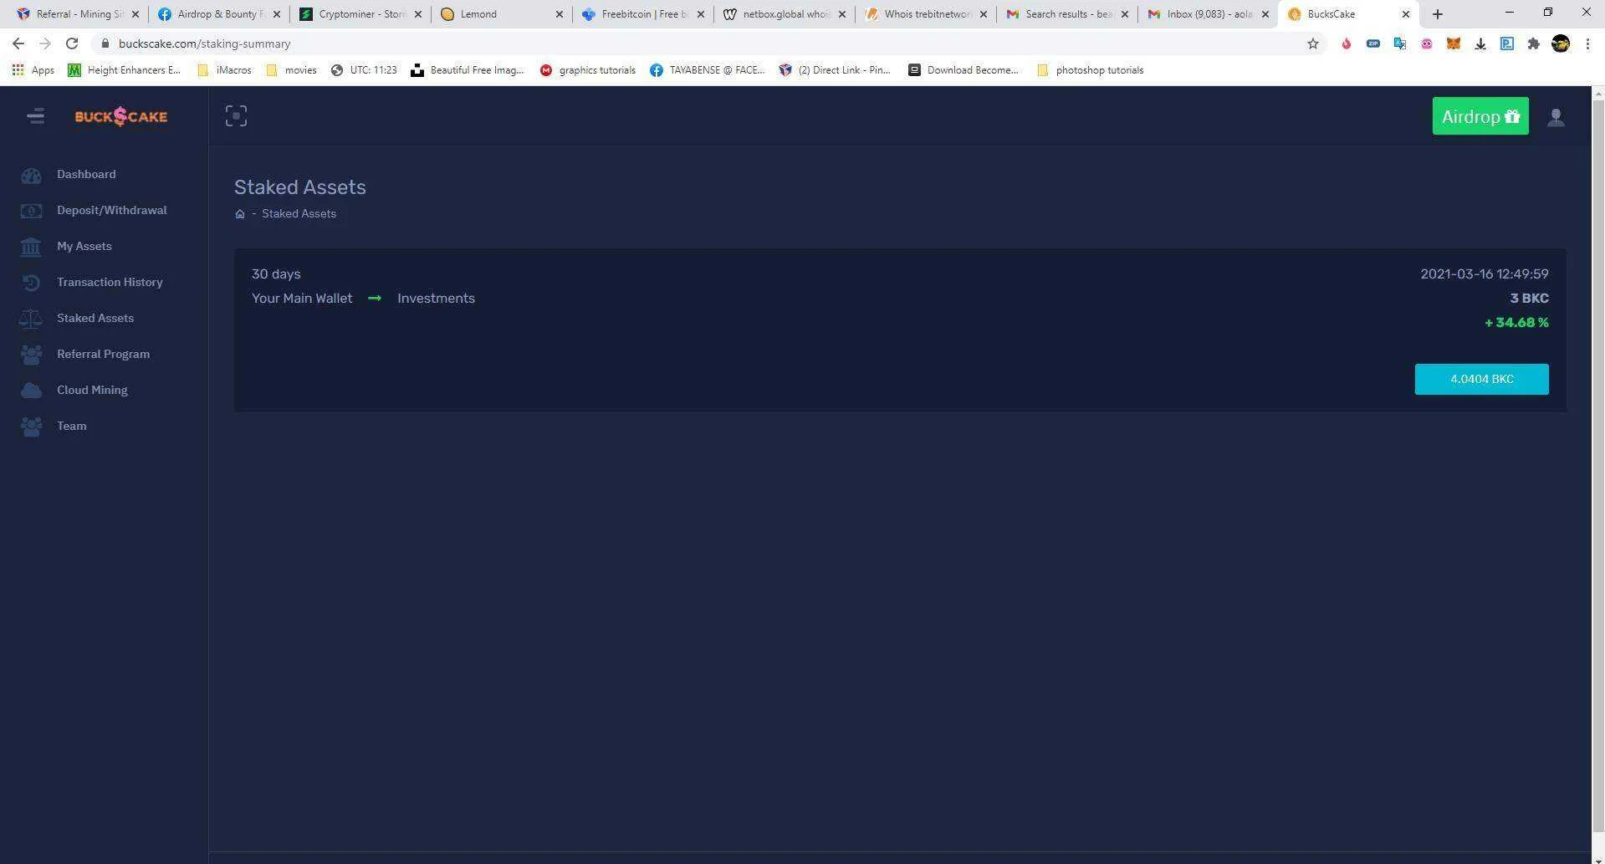Viewport: 1605px width, 864px height.
Task: Go to My Assets
Action: click(84, 246)
